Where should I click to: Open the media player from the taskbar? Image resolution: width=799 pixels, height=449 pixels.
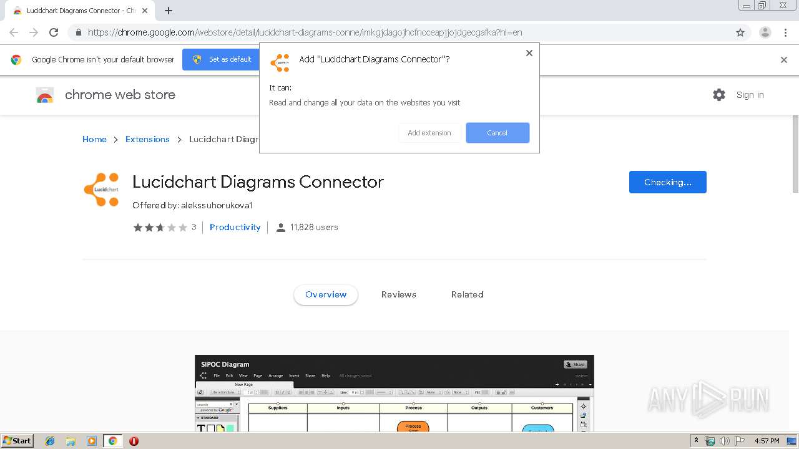click(x=92, y=441)
